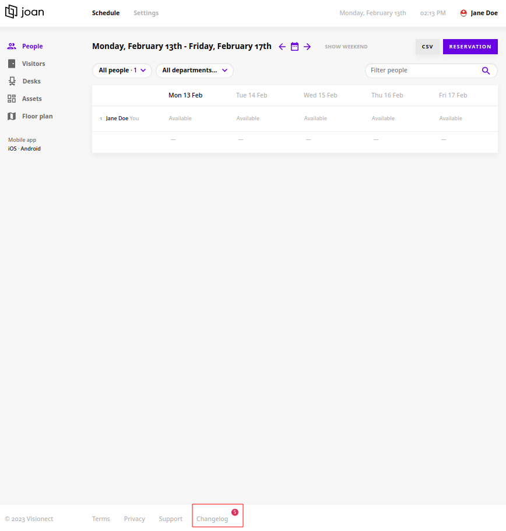The height and width of the screenshot is (531, 506).
Task: Switch to the Settings tab
Action: [146, 13]
